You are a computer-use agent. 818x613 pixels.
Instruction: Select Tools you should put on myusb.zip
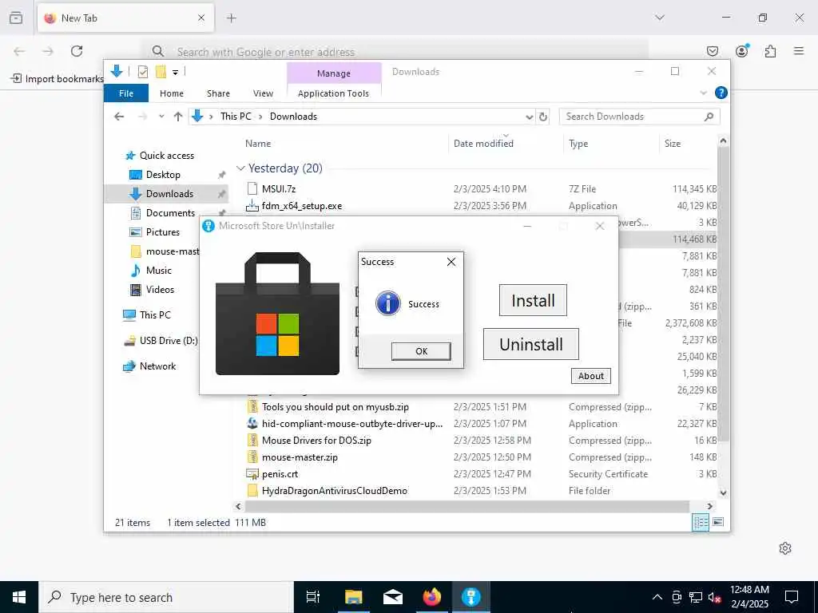[x=335, y=407]
